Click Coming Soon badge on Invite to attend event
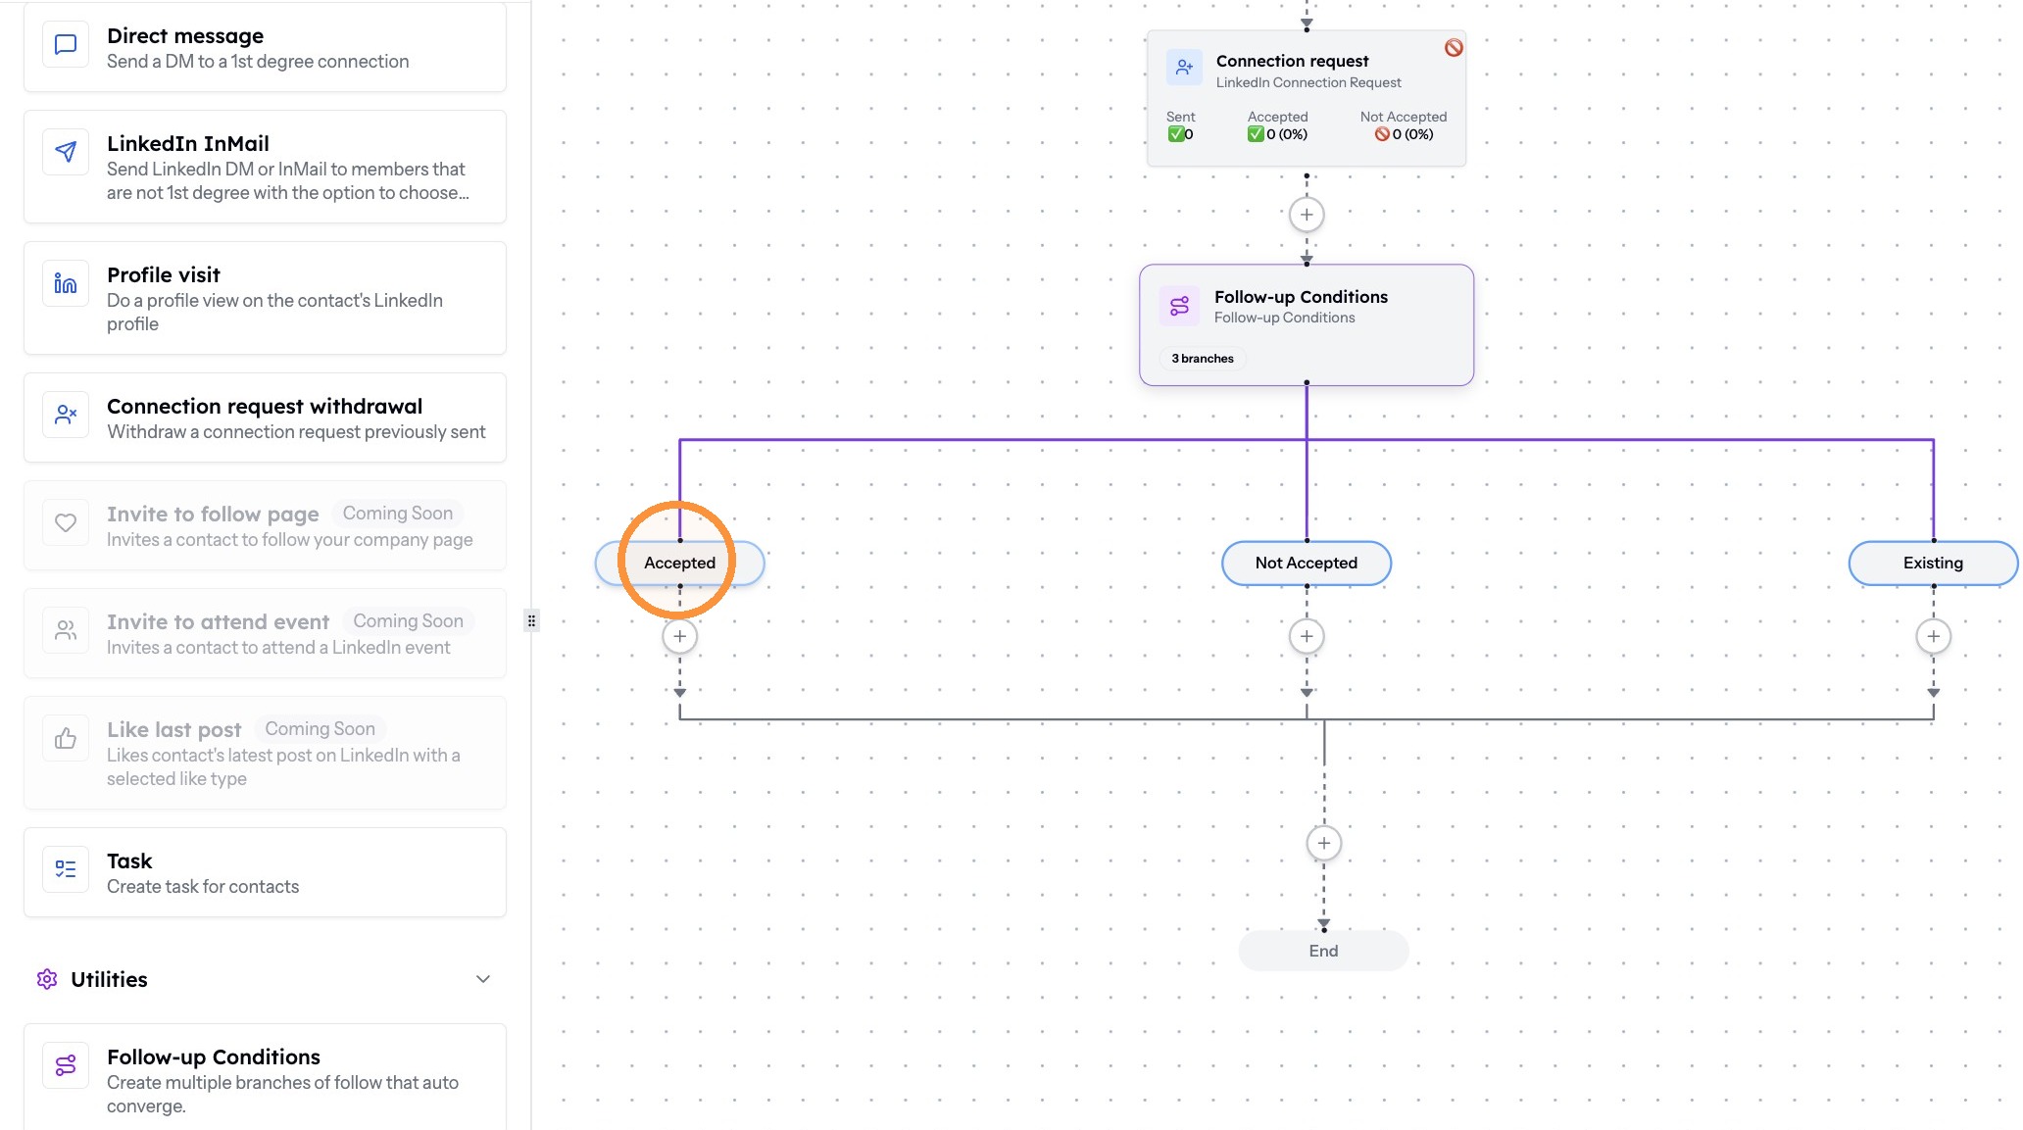The image size is (2023, 1130). click(408, 621)
